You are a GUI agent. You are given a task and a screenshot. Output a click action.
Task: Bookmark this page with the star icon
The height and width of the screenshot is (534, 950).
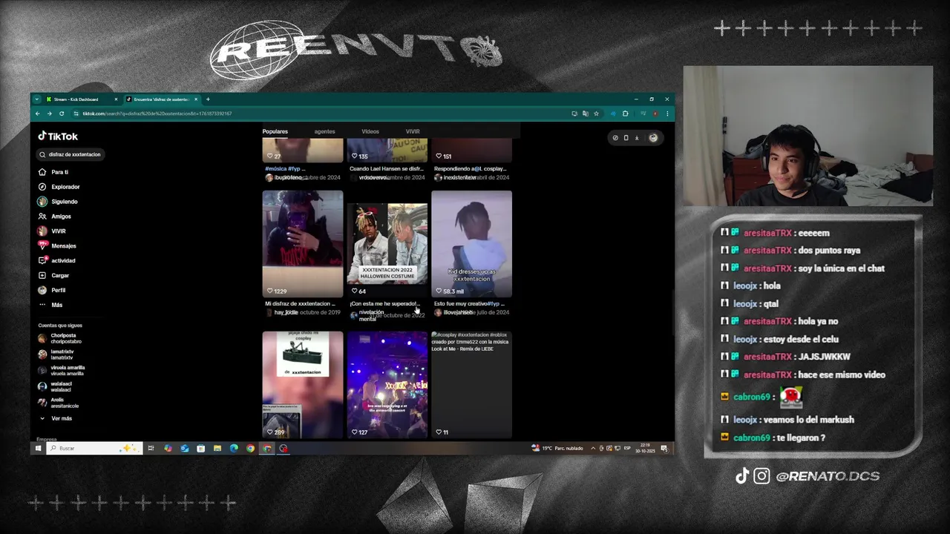596,113
